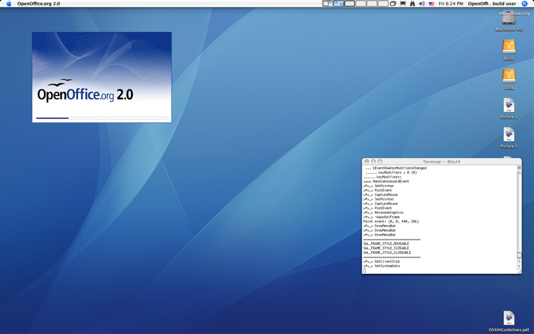Click the Terminal scroll down arrow
The image size is (534, 334).
pos(519,266)
